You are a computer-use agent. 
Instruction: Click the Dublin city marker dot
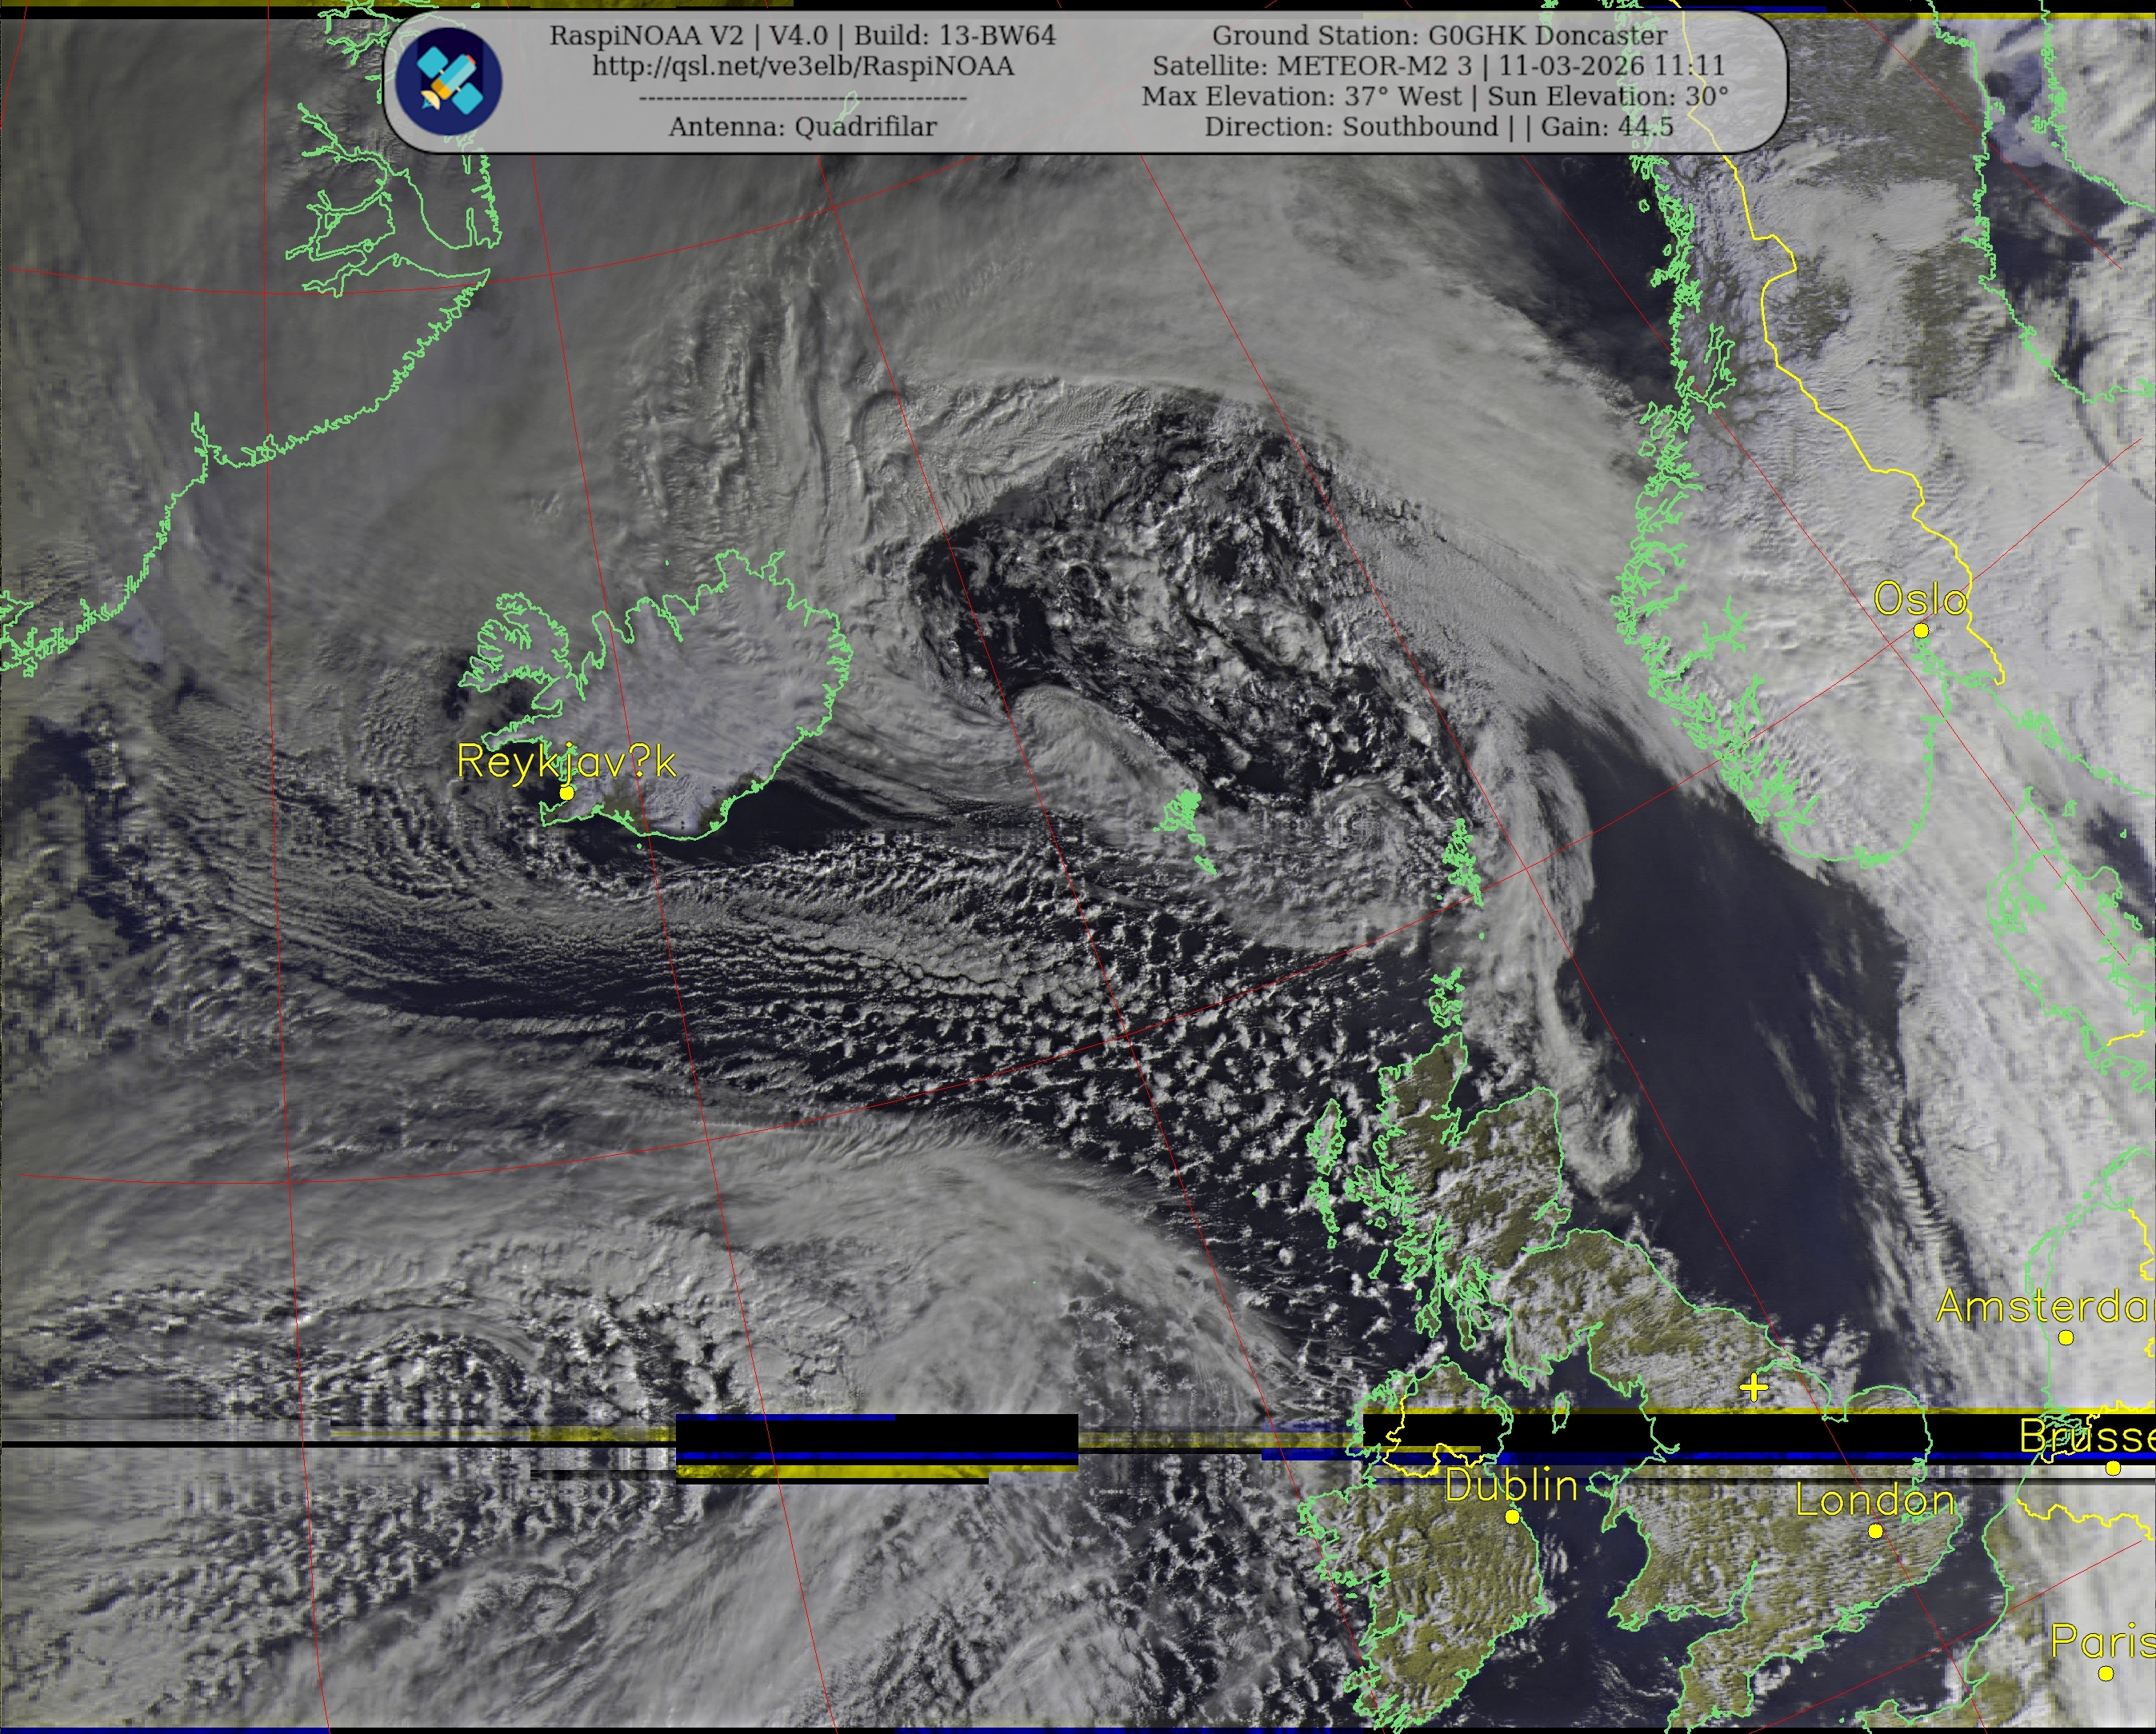[x=1512, y=1517]
